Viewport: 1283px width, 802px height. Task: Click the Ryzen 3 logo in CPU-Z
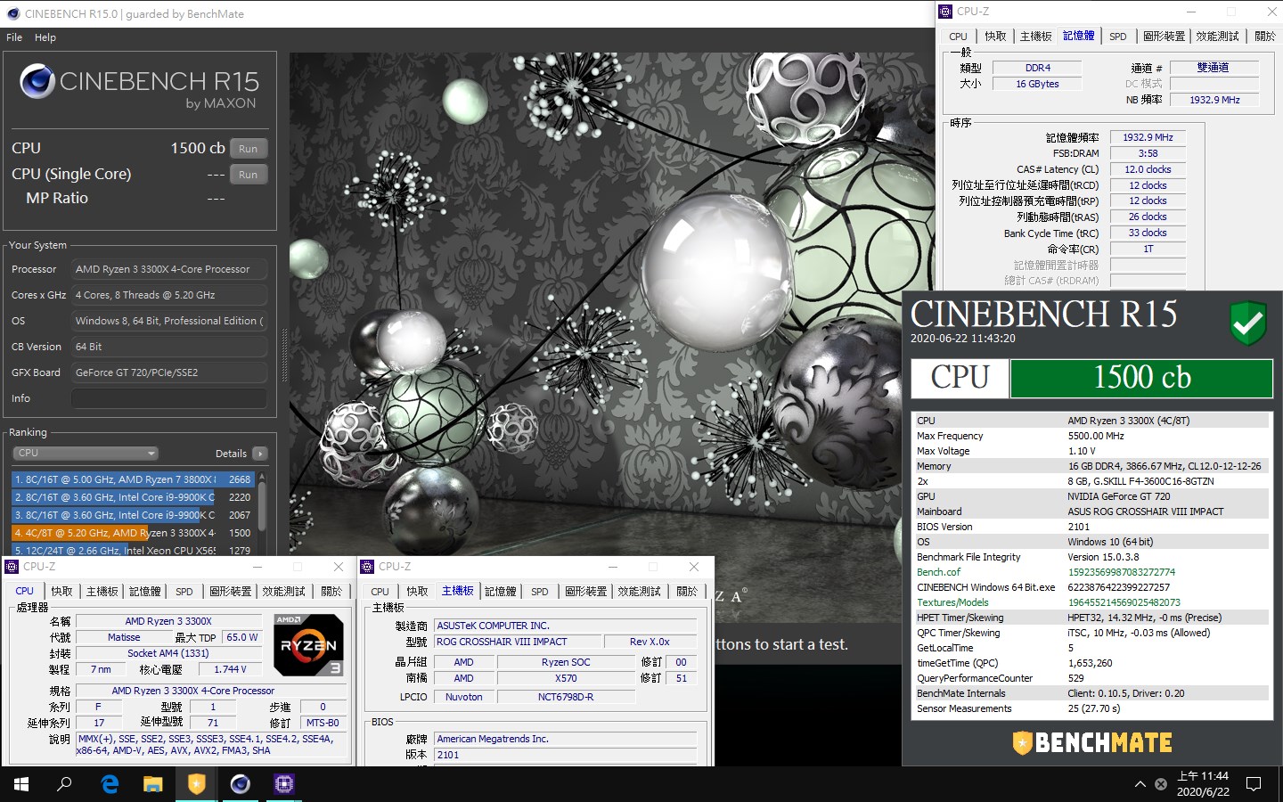tap(308, 645)
